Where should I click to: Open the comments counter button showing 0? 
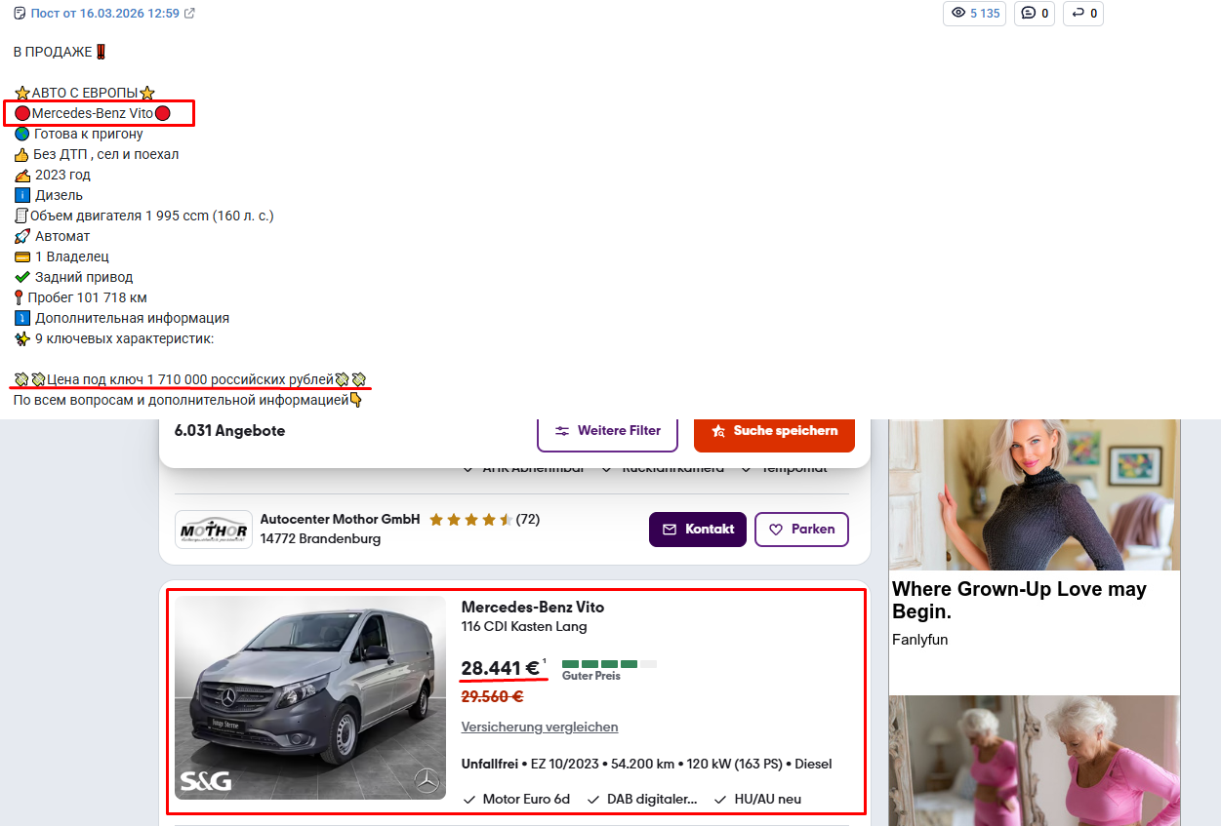(1035, 14)
